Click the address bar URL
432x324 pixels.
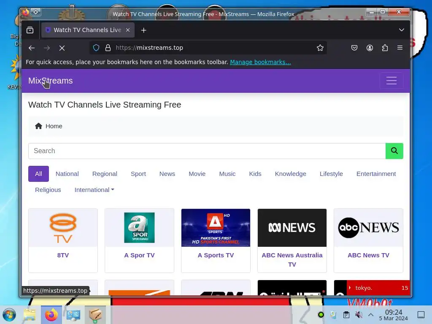(149, 48)
